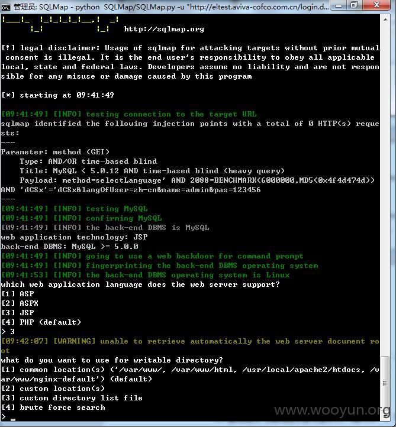
Task: Click the legal disclaimer first line
Action: [190, 48]
